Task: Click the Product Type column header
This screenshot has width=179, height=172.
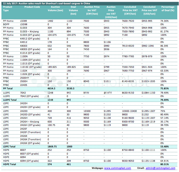Action: pyautogui.click(x=8, y=8)
